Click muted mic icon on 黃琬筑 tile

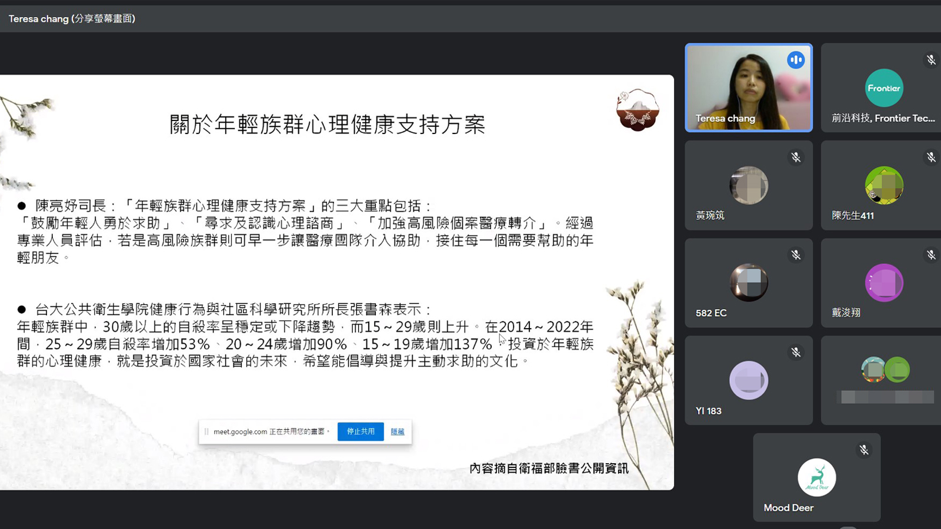pos(796,158)
